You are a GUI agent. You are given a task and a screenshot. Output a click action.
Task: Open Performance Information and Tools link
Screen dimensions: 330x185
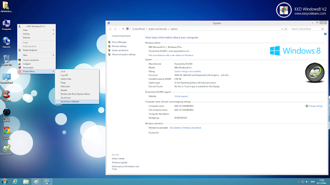point(125,168)
